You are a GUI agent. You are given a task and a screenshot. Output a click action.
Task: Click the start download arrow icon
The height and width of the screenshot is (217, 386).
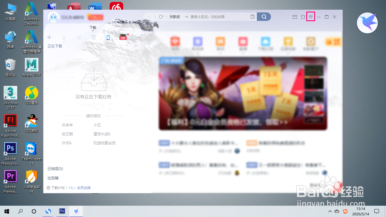[64, 37]
